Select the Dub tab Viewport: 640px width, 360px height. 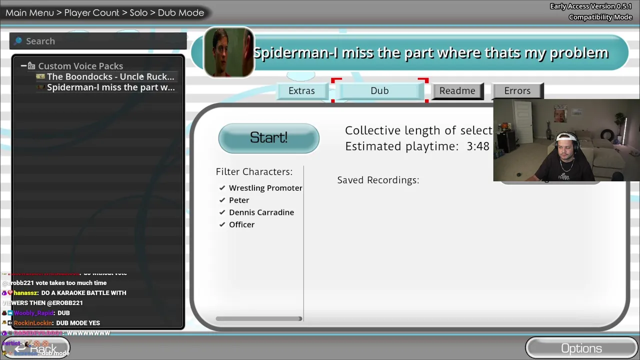[379, 90]
